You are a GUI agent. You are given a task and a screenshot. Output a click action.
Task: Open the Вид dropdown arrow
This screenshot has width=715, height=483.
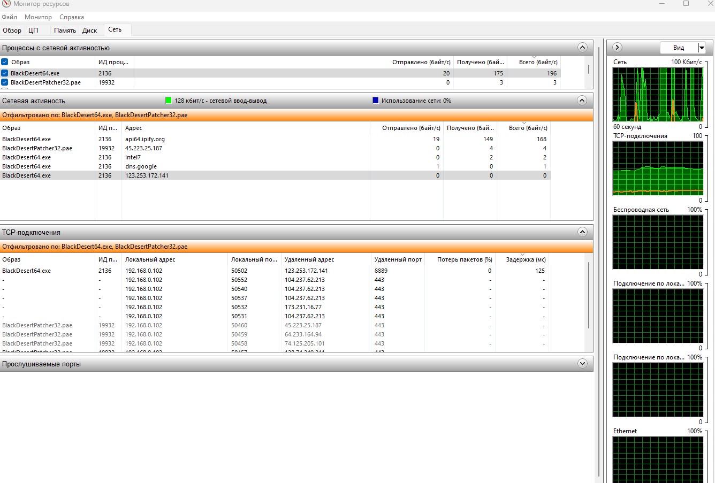pyautogui.click(x=702, y=48)
